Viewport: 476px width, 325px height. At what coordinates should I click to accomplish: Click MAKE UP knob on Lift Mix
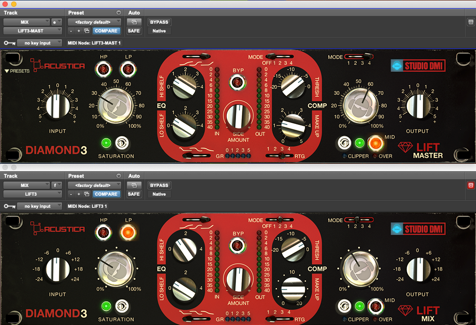point(293,289)
